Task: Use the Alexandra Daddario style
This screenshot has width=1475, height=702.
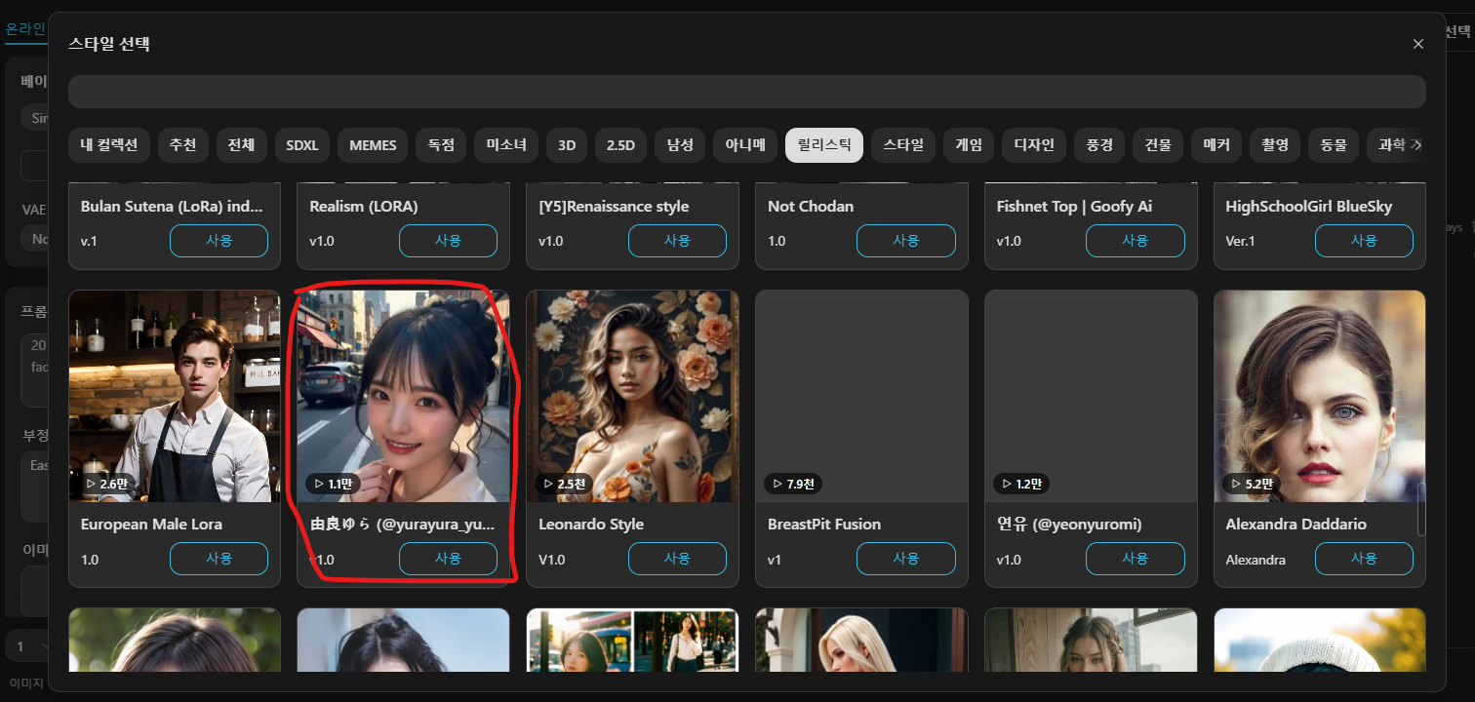Action: pyautogui.click(x=1364, y=559)
